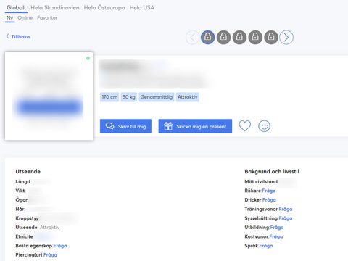Click Fråga next to Bästa egenskap

click(x=60, y=246)
